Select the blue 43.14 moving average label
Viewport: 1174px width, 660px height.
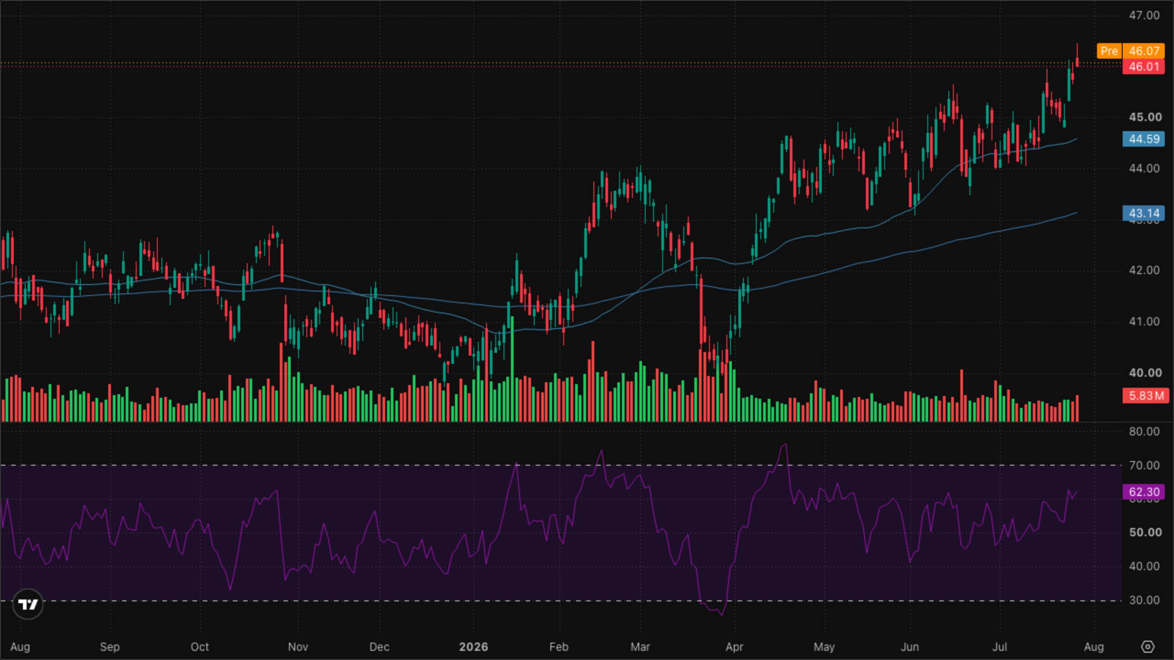[x=1144, y=213]
